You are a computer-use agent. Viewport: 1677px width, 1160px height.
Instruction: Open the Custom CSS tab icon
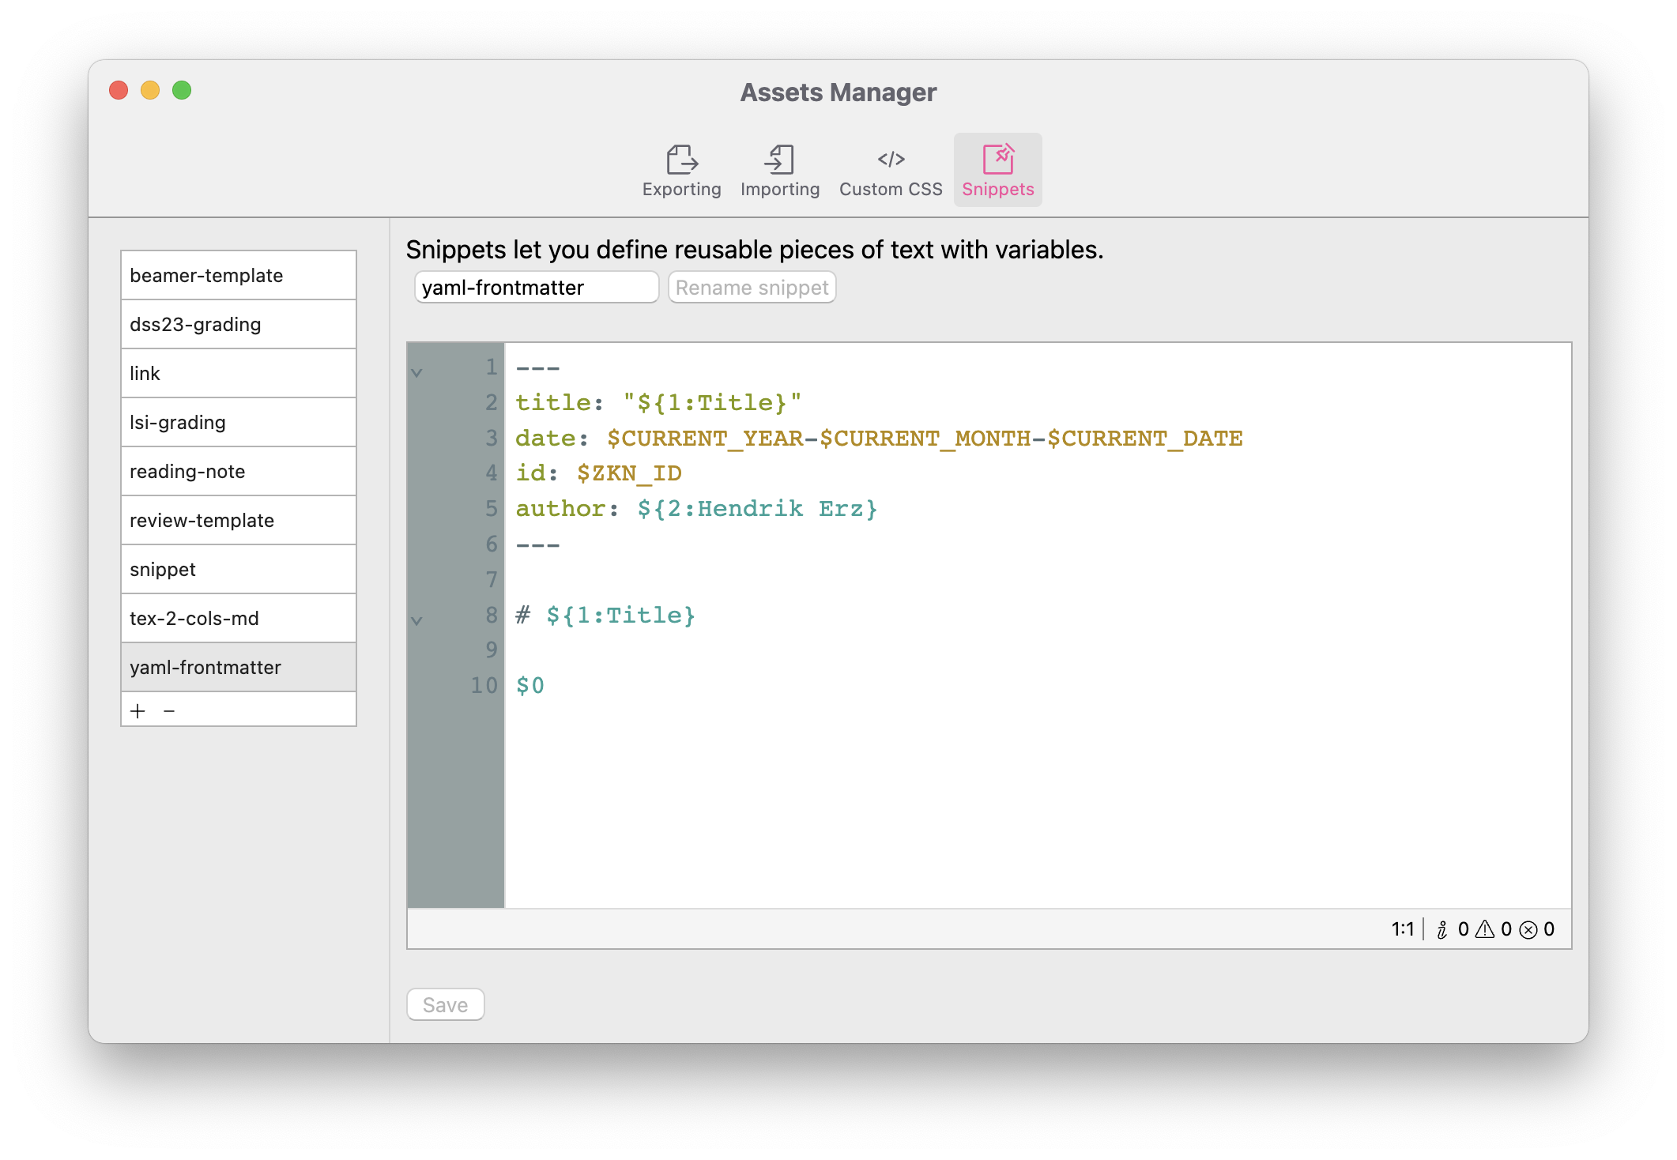point(891,160)
